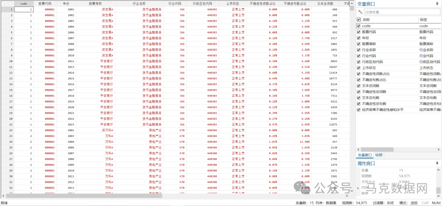Click 观测数: 54,975 in the status bar
Screen dimensions: 442x206
point(354,203)
